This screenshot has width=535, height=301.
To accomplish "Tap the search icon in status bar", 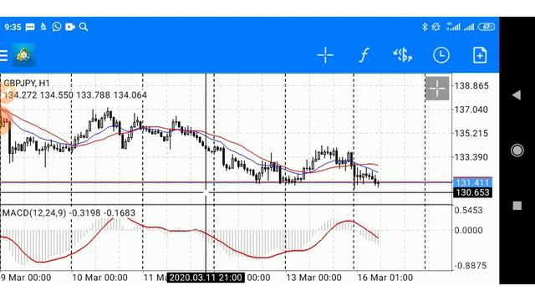I will 84,27.
